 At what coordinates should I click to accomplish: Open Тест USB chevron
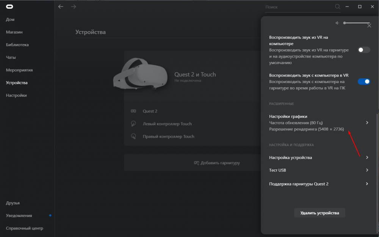(367, 170)
